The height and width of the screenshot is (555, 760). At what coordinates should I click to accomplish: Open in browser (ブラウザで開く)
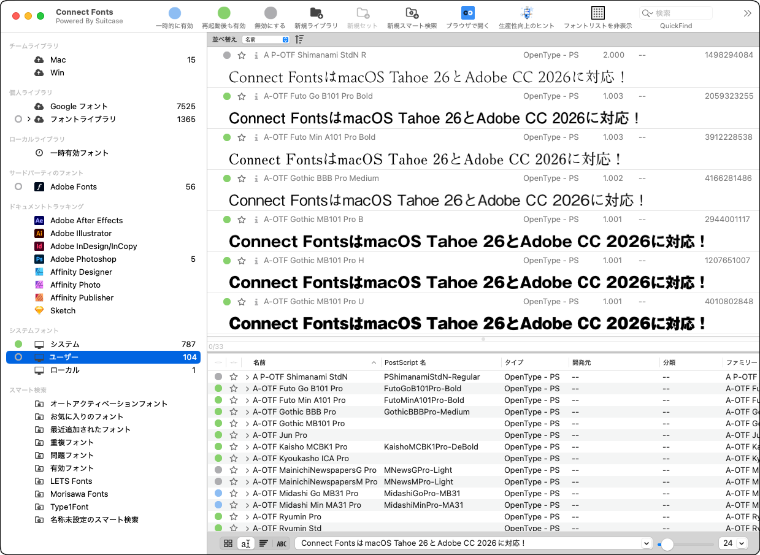point(468,18)
